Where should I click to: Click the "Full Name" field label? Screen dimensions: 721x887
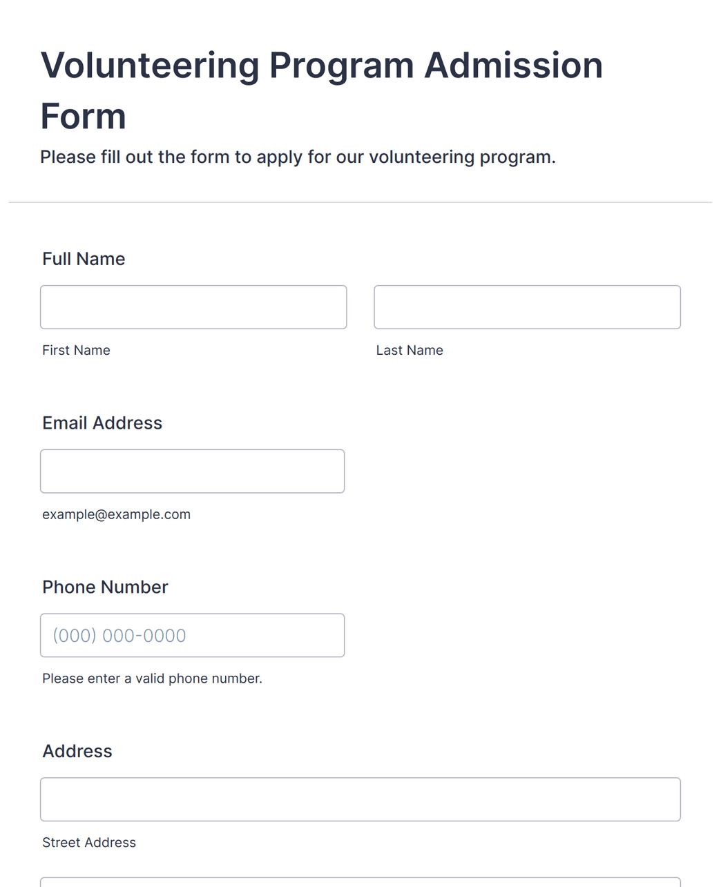[84, 259]
